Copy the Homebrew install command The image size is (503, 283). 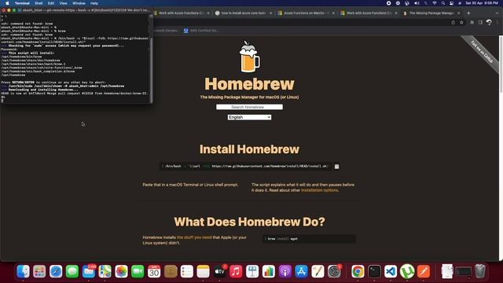point(336,167)
